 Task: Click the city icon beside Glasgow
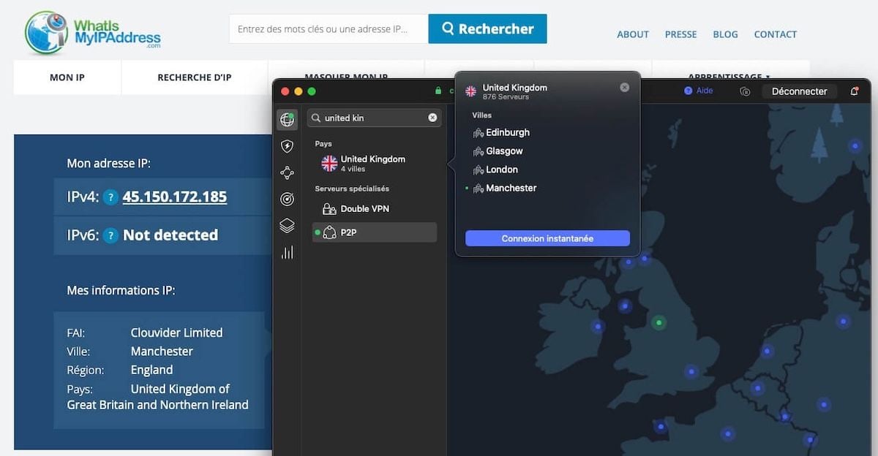pos(479,151)
